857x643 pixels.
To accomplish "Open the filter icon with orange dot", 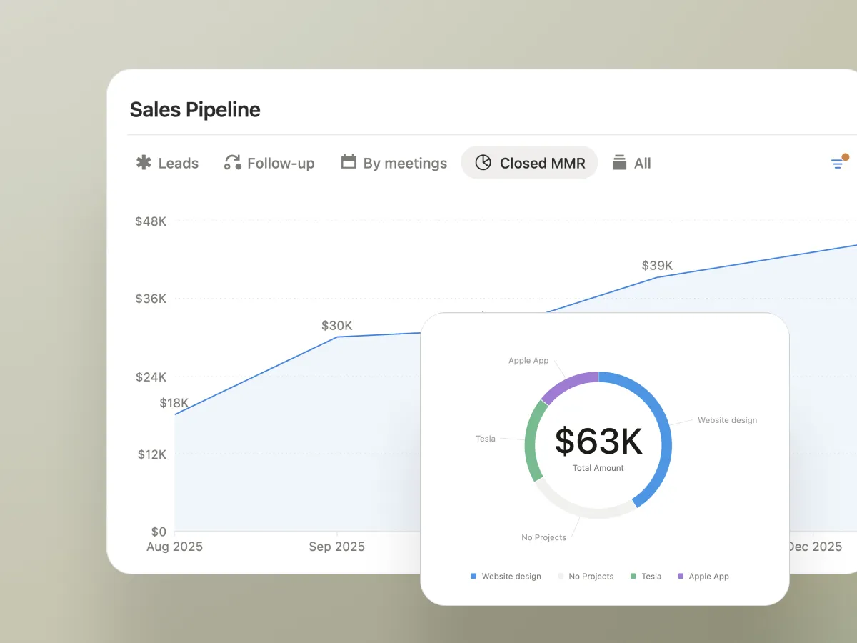I will pyautogui.click(x=838, y=162).
